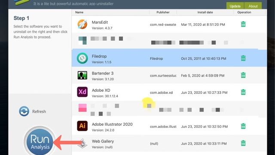Click install date Feb 5, 2020 at 4:59:09 PM

(x=202, y=76)
